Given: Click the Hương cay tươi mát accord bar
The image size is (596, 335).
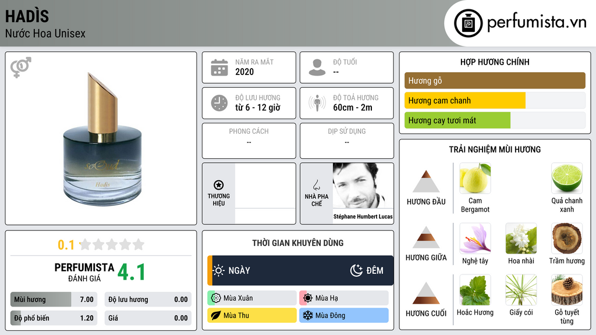Looking at the screenshot, I should tap(495, 120).
